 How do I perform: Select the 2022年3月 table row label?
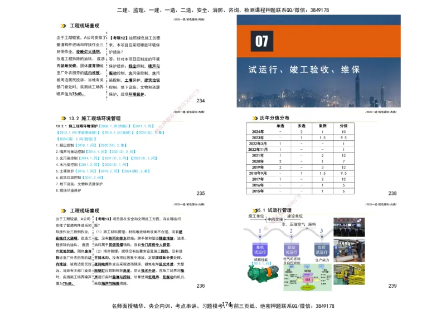pyautogui.click(x=258, y=144)
